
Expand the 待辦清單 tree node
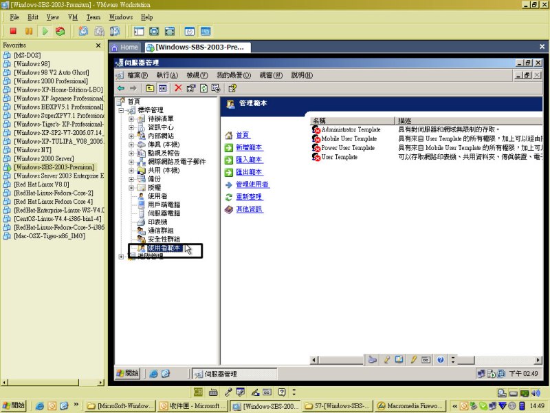(131, 118)
